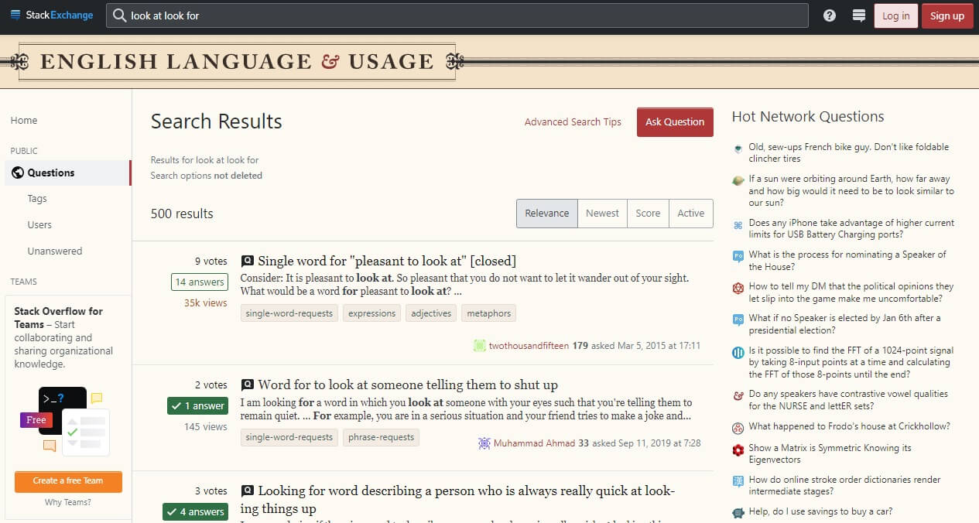The height and width of the screenshot is (523, 979).
Task: Click the '1 answer' accepted badge
Action: 197,405
